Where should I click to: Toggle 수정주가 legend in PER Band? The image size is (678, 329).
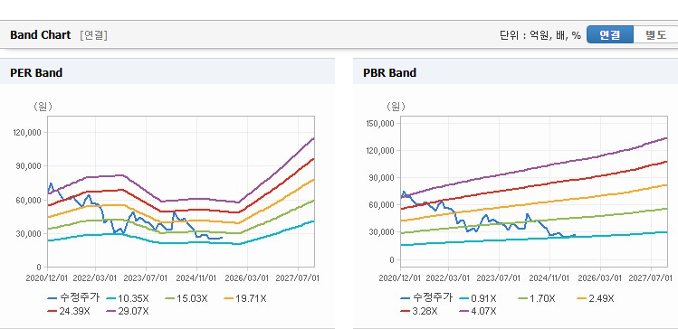pos(74,298)
